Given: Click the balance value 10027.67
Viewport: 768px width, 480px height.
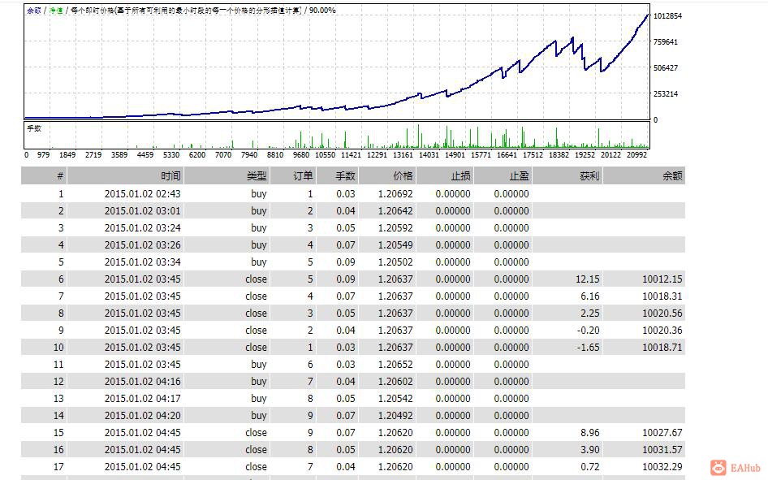Looking at the screenshot, I should [662, 433].
